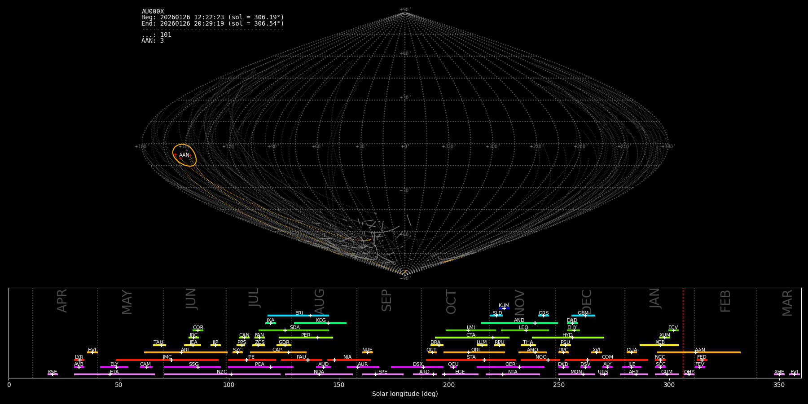Viewport: 808px width, 404px height.
Task: Select the GEM shower label
Action: pyautogui.click(x=583, y=313)
